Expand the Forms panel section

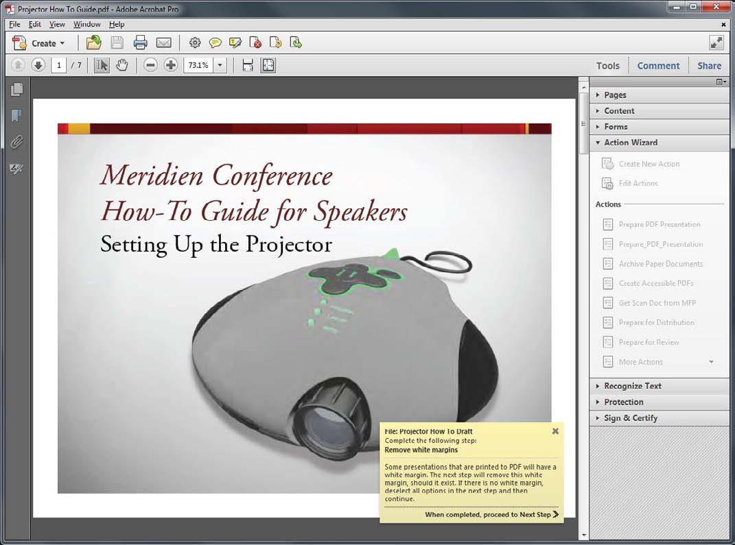tap(659, 126)
